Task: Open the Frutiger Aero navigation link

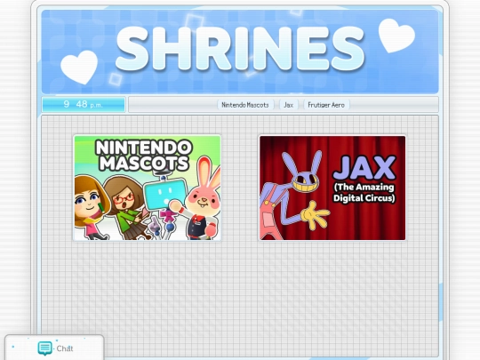Action: pyautogui.click(x=326, y=105)
